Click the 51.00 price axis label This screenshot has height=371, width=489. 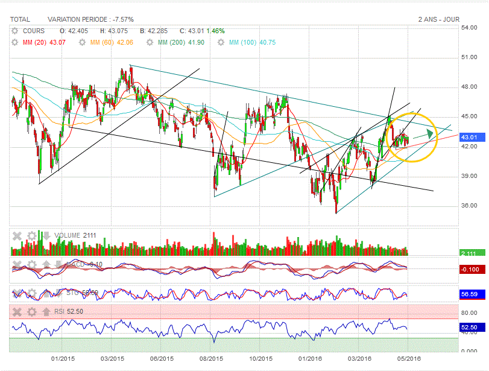[x=469, y=57]
